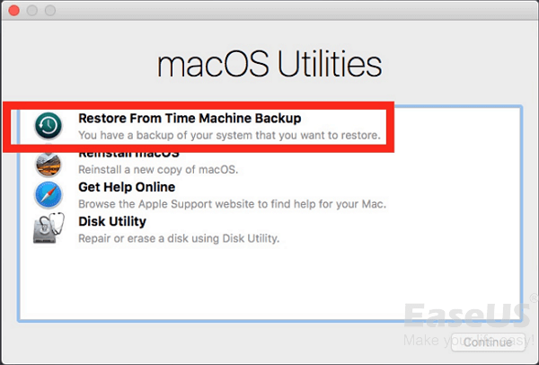The height and width of the screenshot is (365, 539).
Task: Pick the Disk Utility option title
Action: [x=112, y=221]
